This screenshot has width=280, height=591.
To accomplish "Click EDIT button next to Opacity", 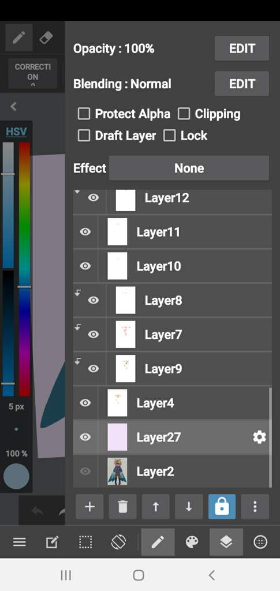I will pyautogui.click(x=242, y=48).
